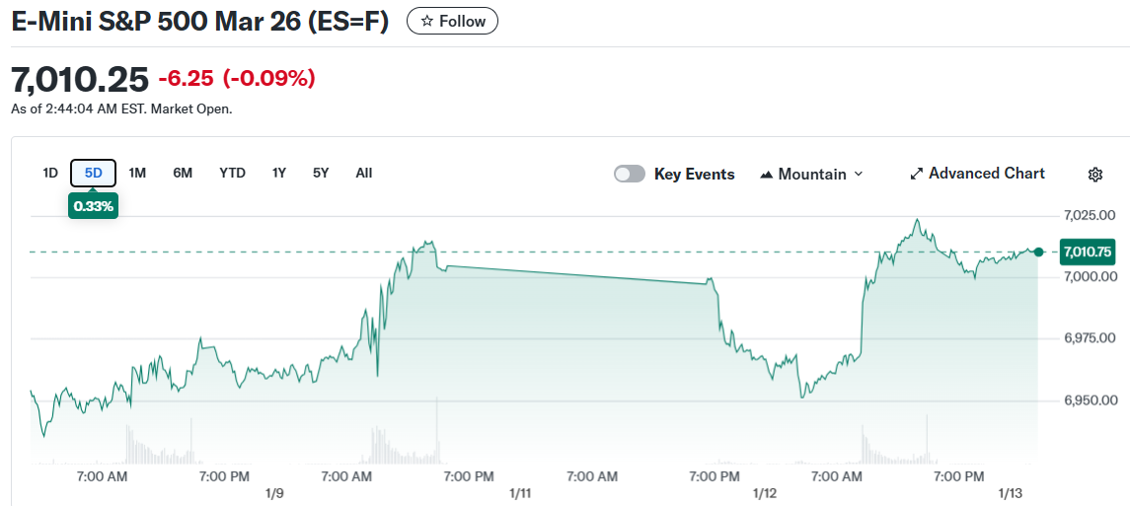The width and height of the screenshot is (1130, 506).
Task: Click the Mountain chart type icon
Action: (x=767, y=175)
